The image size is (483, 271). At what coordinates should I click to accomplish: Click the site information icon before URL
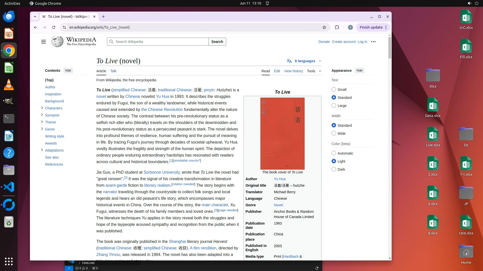point(64,27)
